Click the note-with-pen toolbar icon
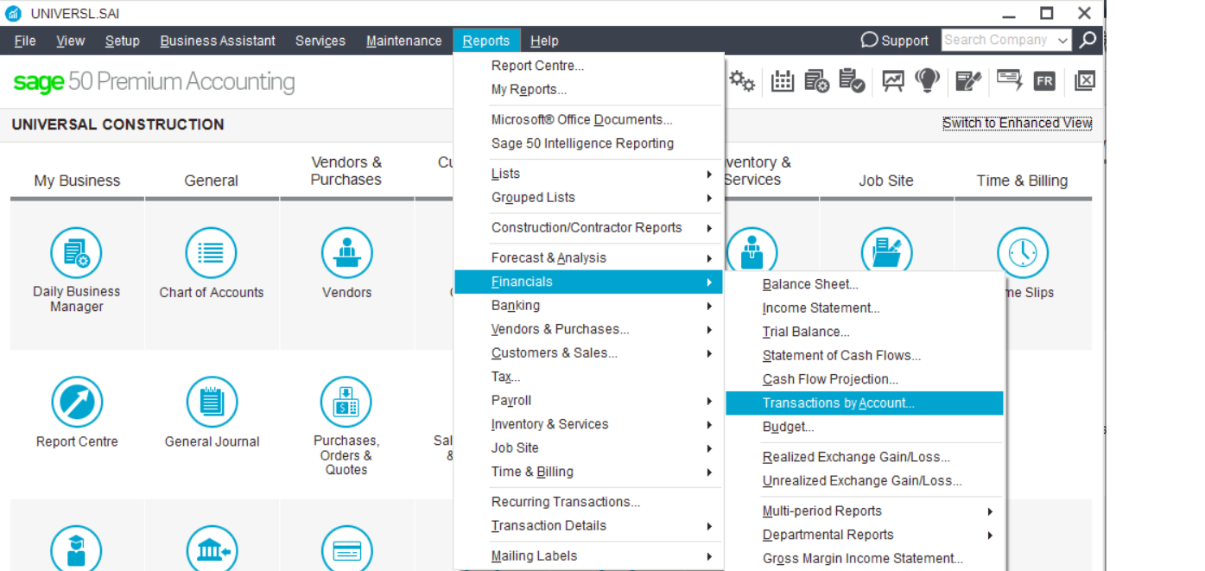Viewport: 1205px width, 571px height. (968, 81)
